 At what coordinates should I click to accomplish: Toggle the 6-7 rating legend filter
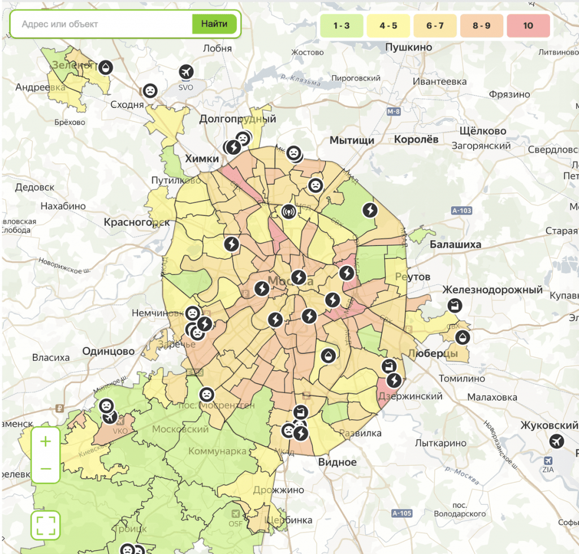435,25
